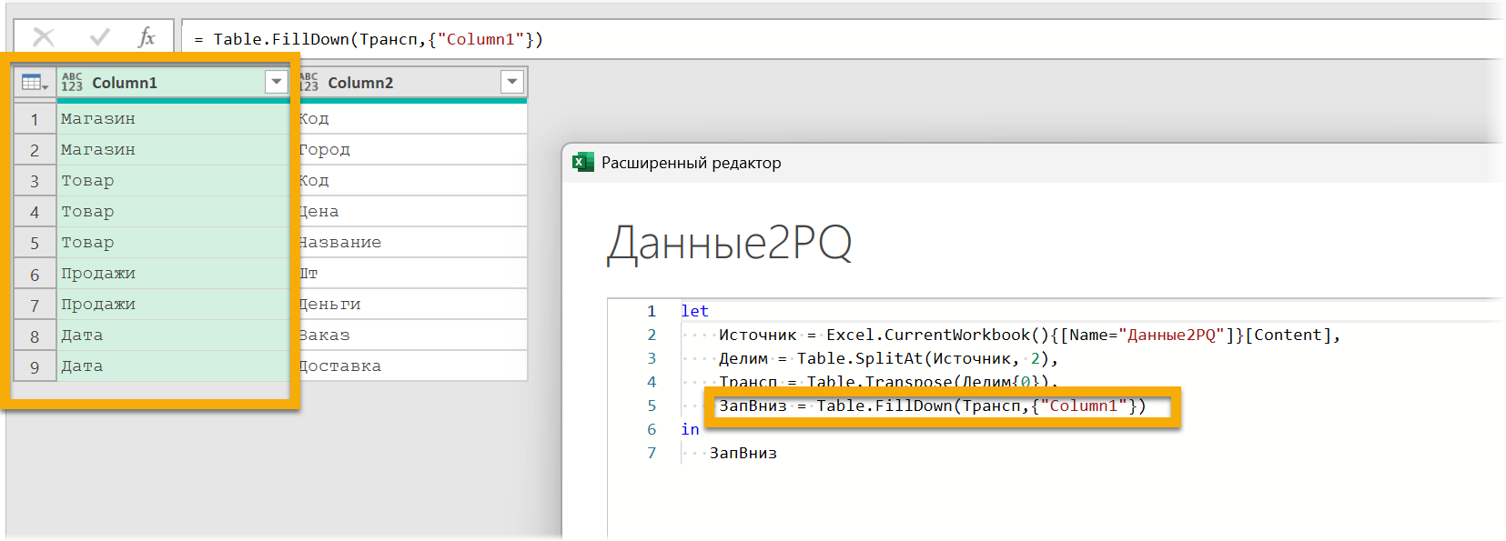1506x541 pixels.
Task: Click the Деньги cell in Column2
Action: pos(413,305)
